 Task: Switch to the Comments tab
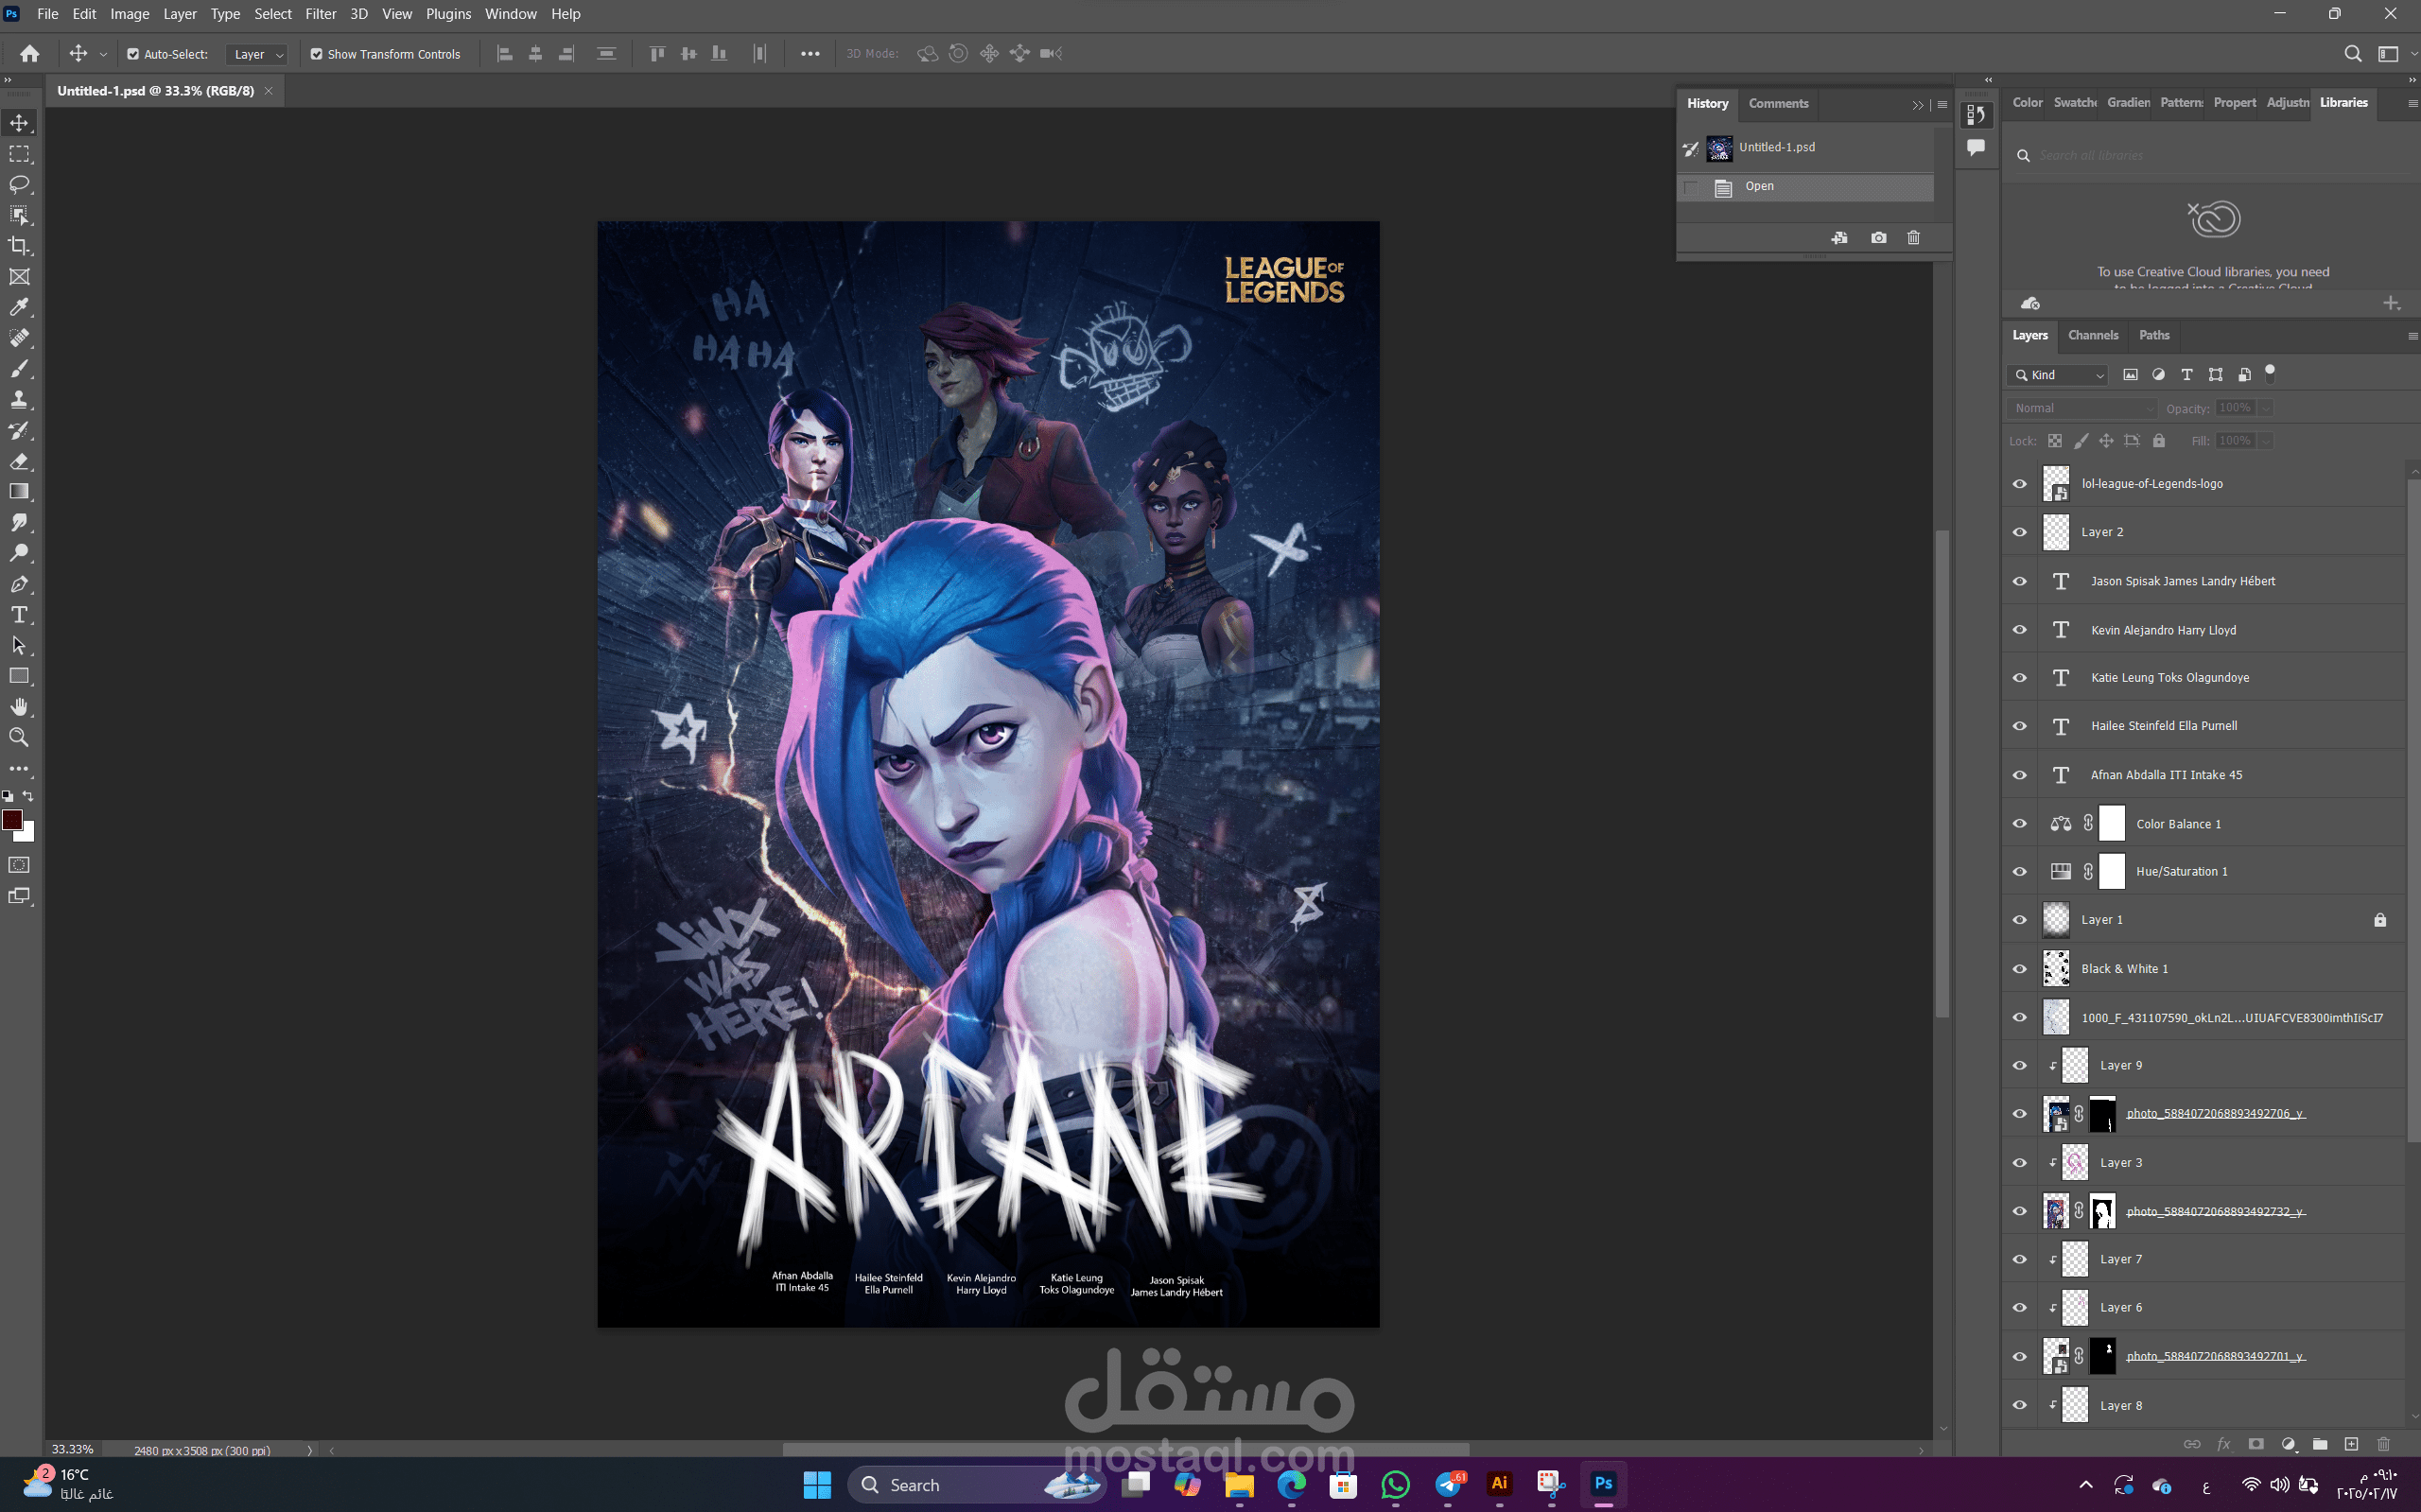(x=1777, y=104)
